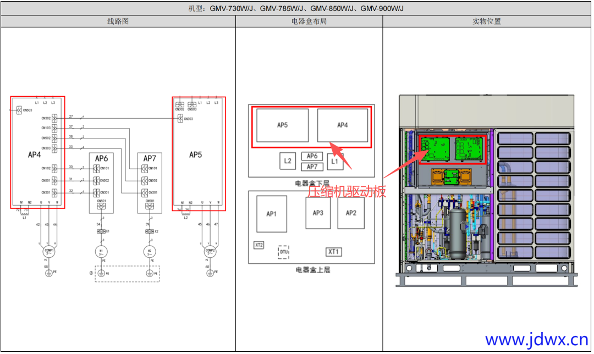The width and height of the screenshot is (594, 354).
Task: Select the XT2 terminal box
Action: pyautogui.click(x=258, y=245)
